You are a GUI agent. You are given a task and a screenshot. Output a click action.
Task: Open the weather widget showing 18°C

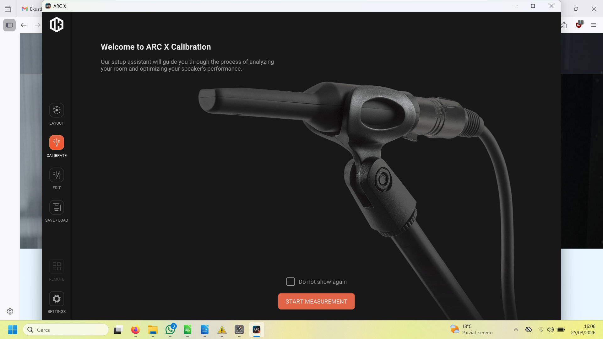(x=471, y=330)
